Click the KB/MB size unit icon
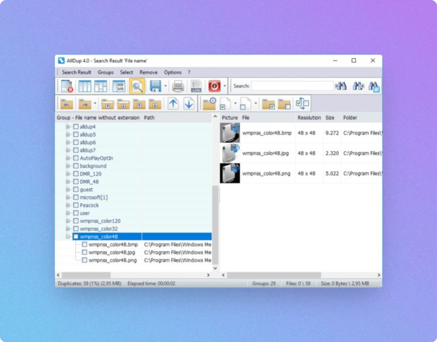This screenshot has height=342, width=437. click(x=119, y=86)
